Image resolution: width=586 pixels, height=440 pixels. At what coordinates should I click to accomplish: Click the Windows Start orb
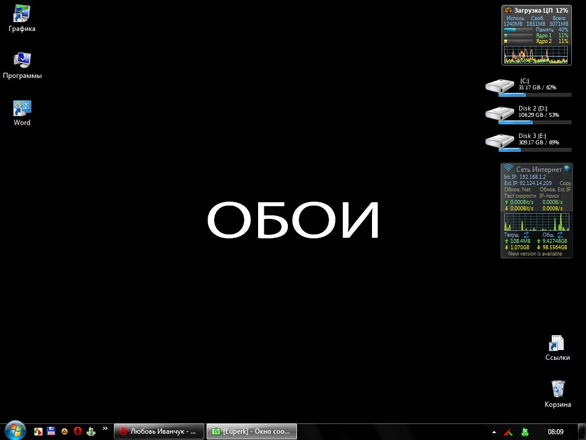coord(15,431)
